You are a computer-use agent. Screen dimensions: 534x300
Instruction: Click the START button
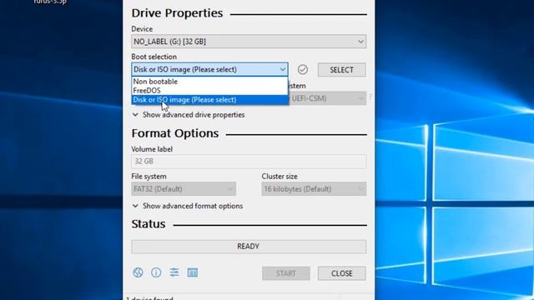click(285, 273)
